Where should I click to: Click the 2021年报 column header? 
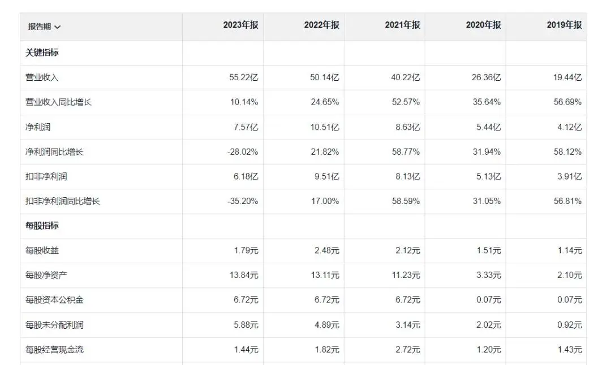click(x=402, y=25)
